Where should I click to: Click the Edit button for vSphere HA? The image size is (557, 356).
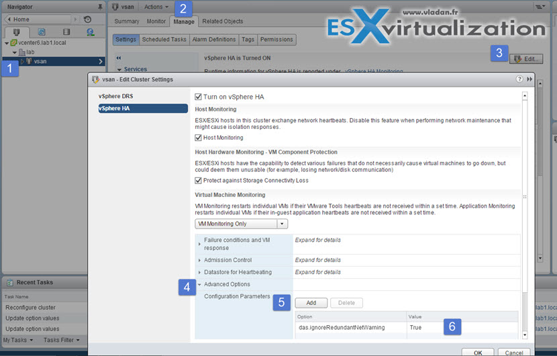pyautogui.click(x=526, y=59)
